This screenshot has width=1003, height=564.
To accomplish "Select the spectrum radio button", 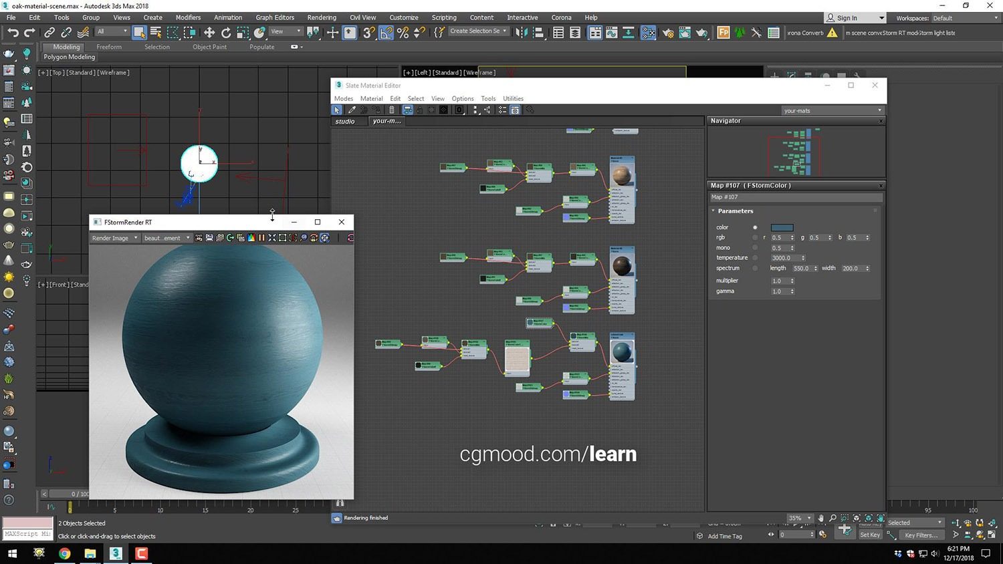I will [x=755, y=268].
